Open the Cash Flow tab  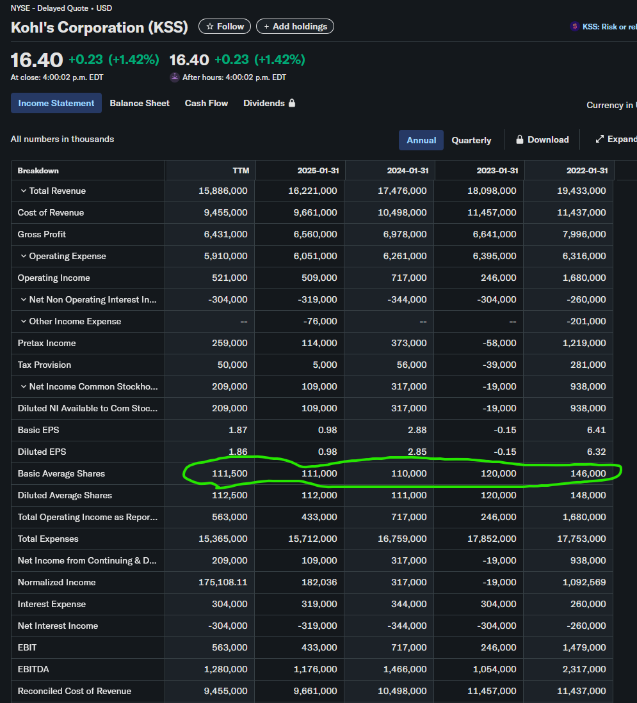tap(206, 103)
